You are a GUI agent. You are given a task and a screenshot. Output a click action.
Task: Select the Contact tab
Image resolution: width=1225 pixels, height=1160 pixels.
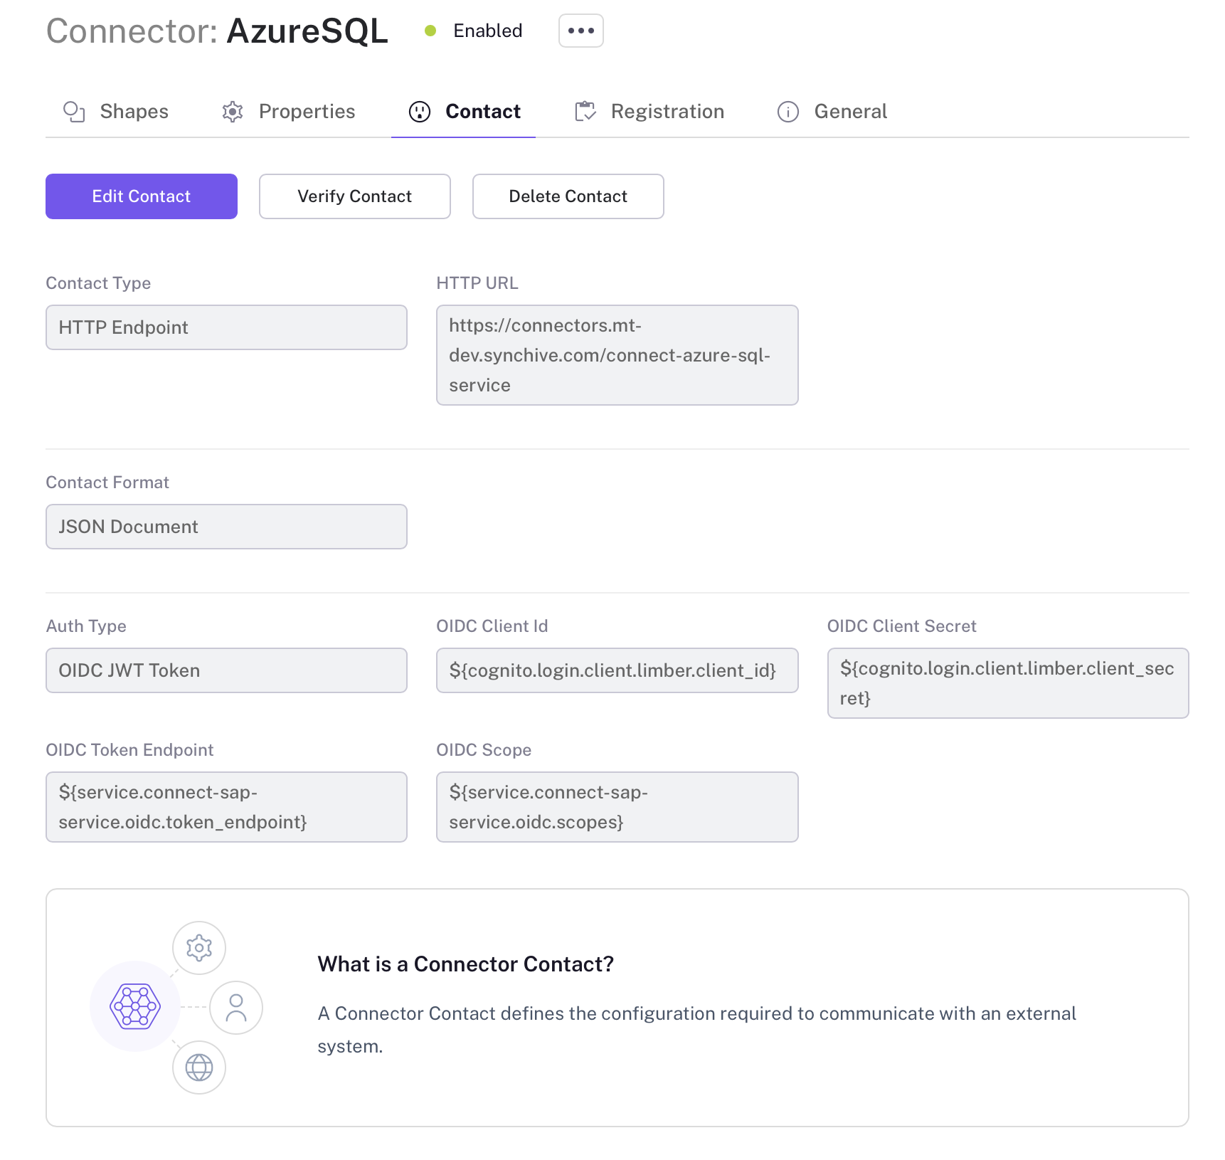[x=464, y=112]
